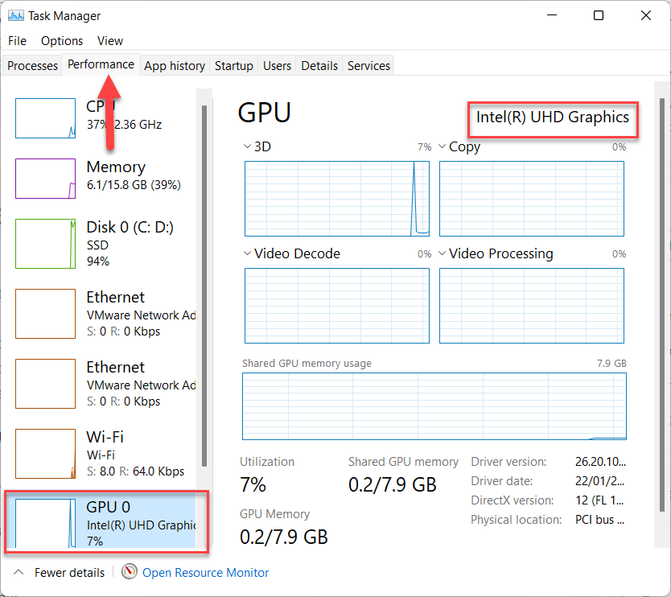Open the Options menu
671x597 pixels.
(62, 41)
